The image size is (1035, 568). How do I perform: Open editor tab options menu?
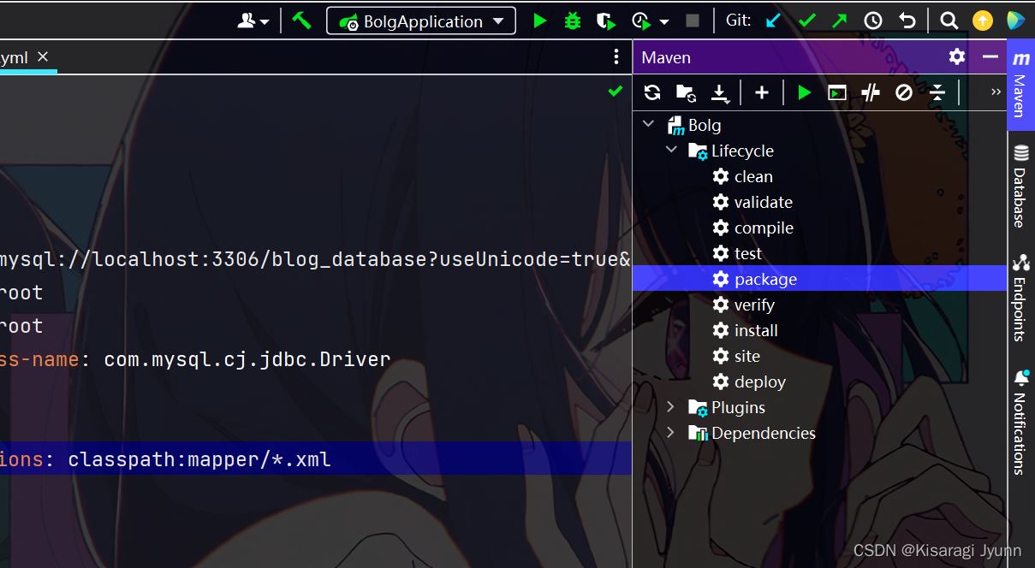point(616,56)
